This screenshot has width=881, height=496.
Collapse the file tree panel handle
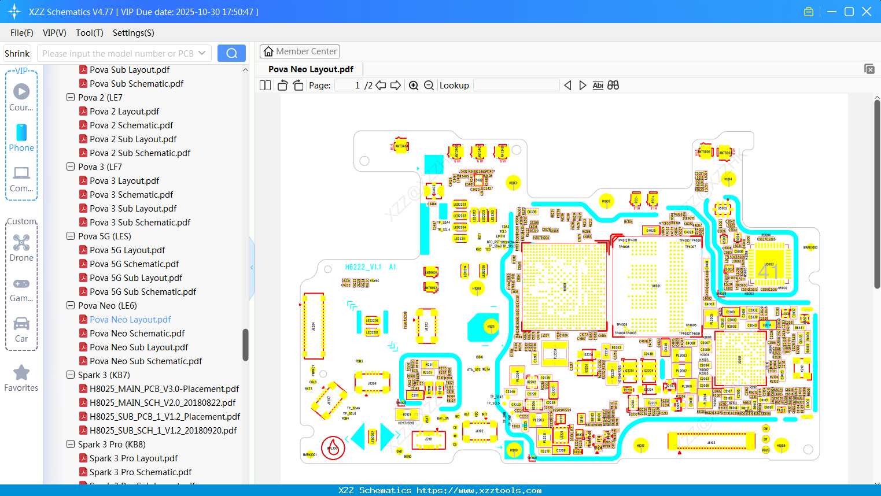click(x=252, y=267)
